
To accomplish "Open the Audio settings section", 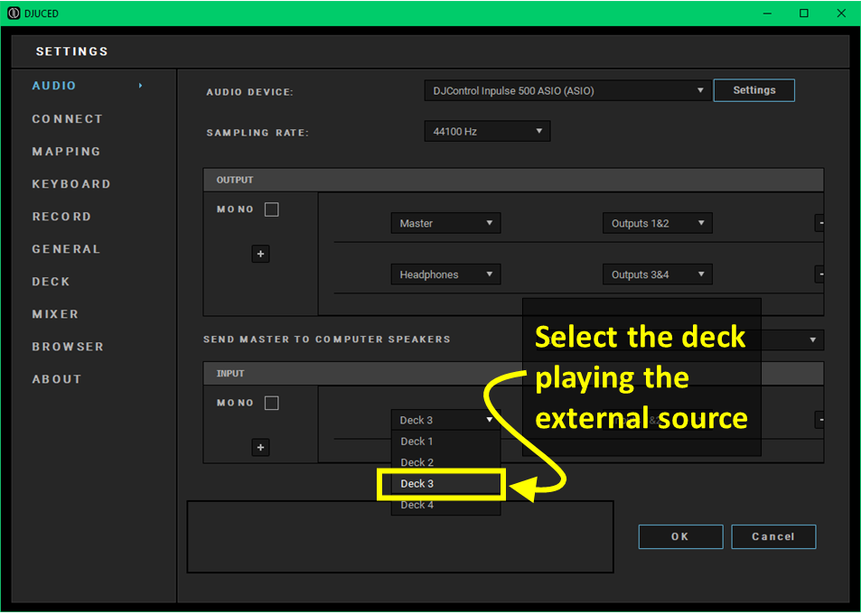I will (x=54, y=86).
